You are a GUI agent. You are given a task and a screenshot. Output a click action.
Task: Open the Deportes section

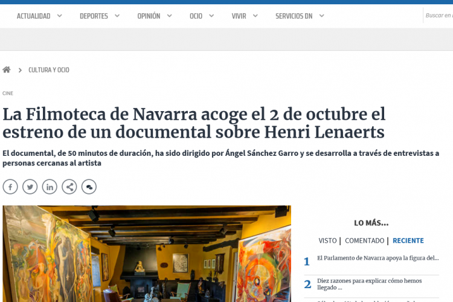click(94, 16)
